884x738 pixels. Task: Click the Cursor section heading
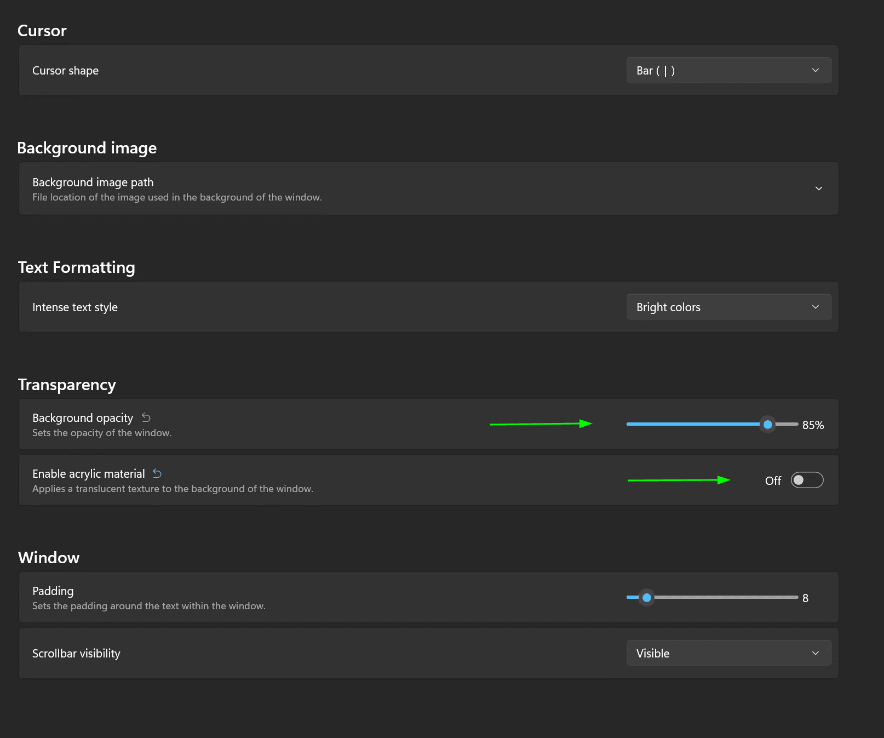(42, 31)
